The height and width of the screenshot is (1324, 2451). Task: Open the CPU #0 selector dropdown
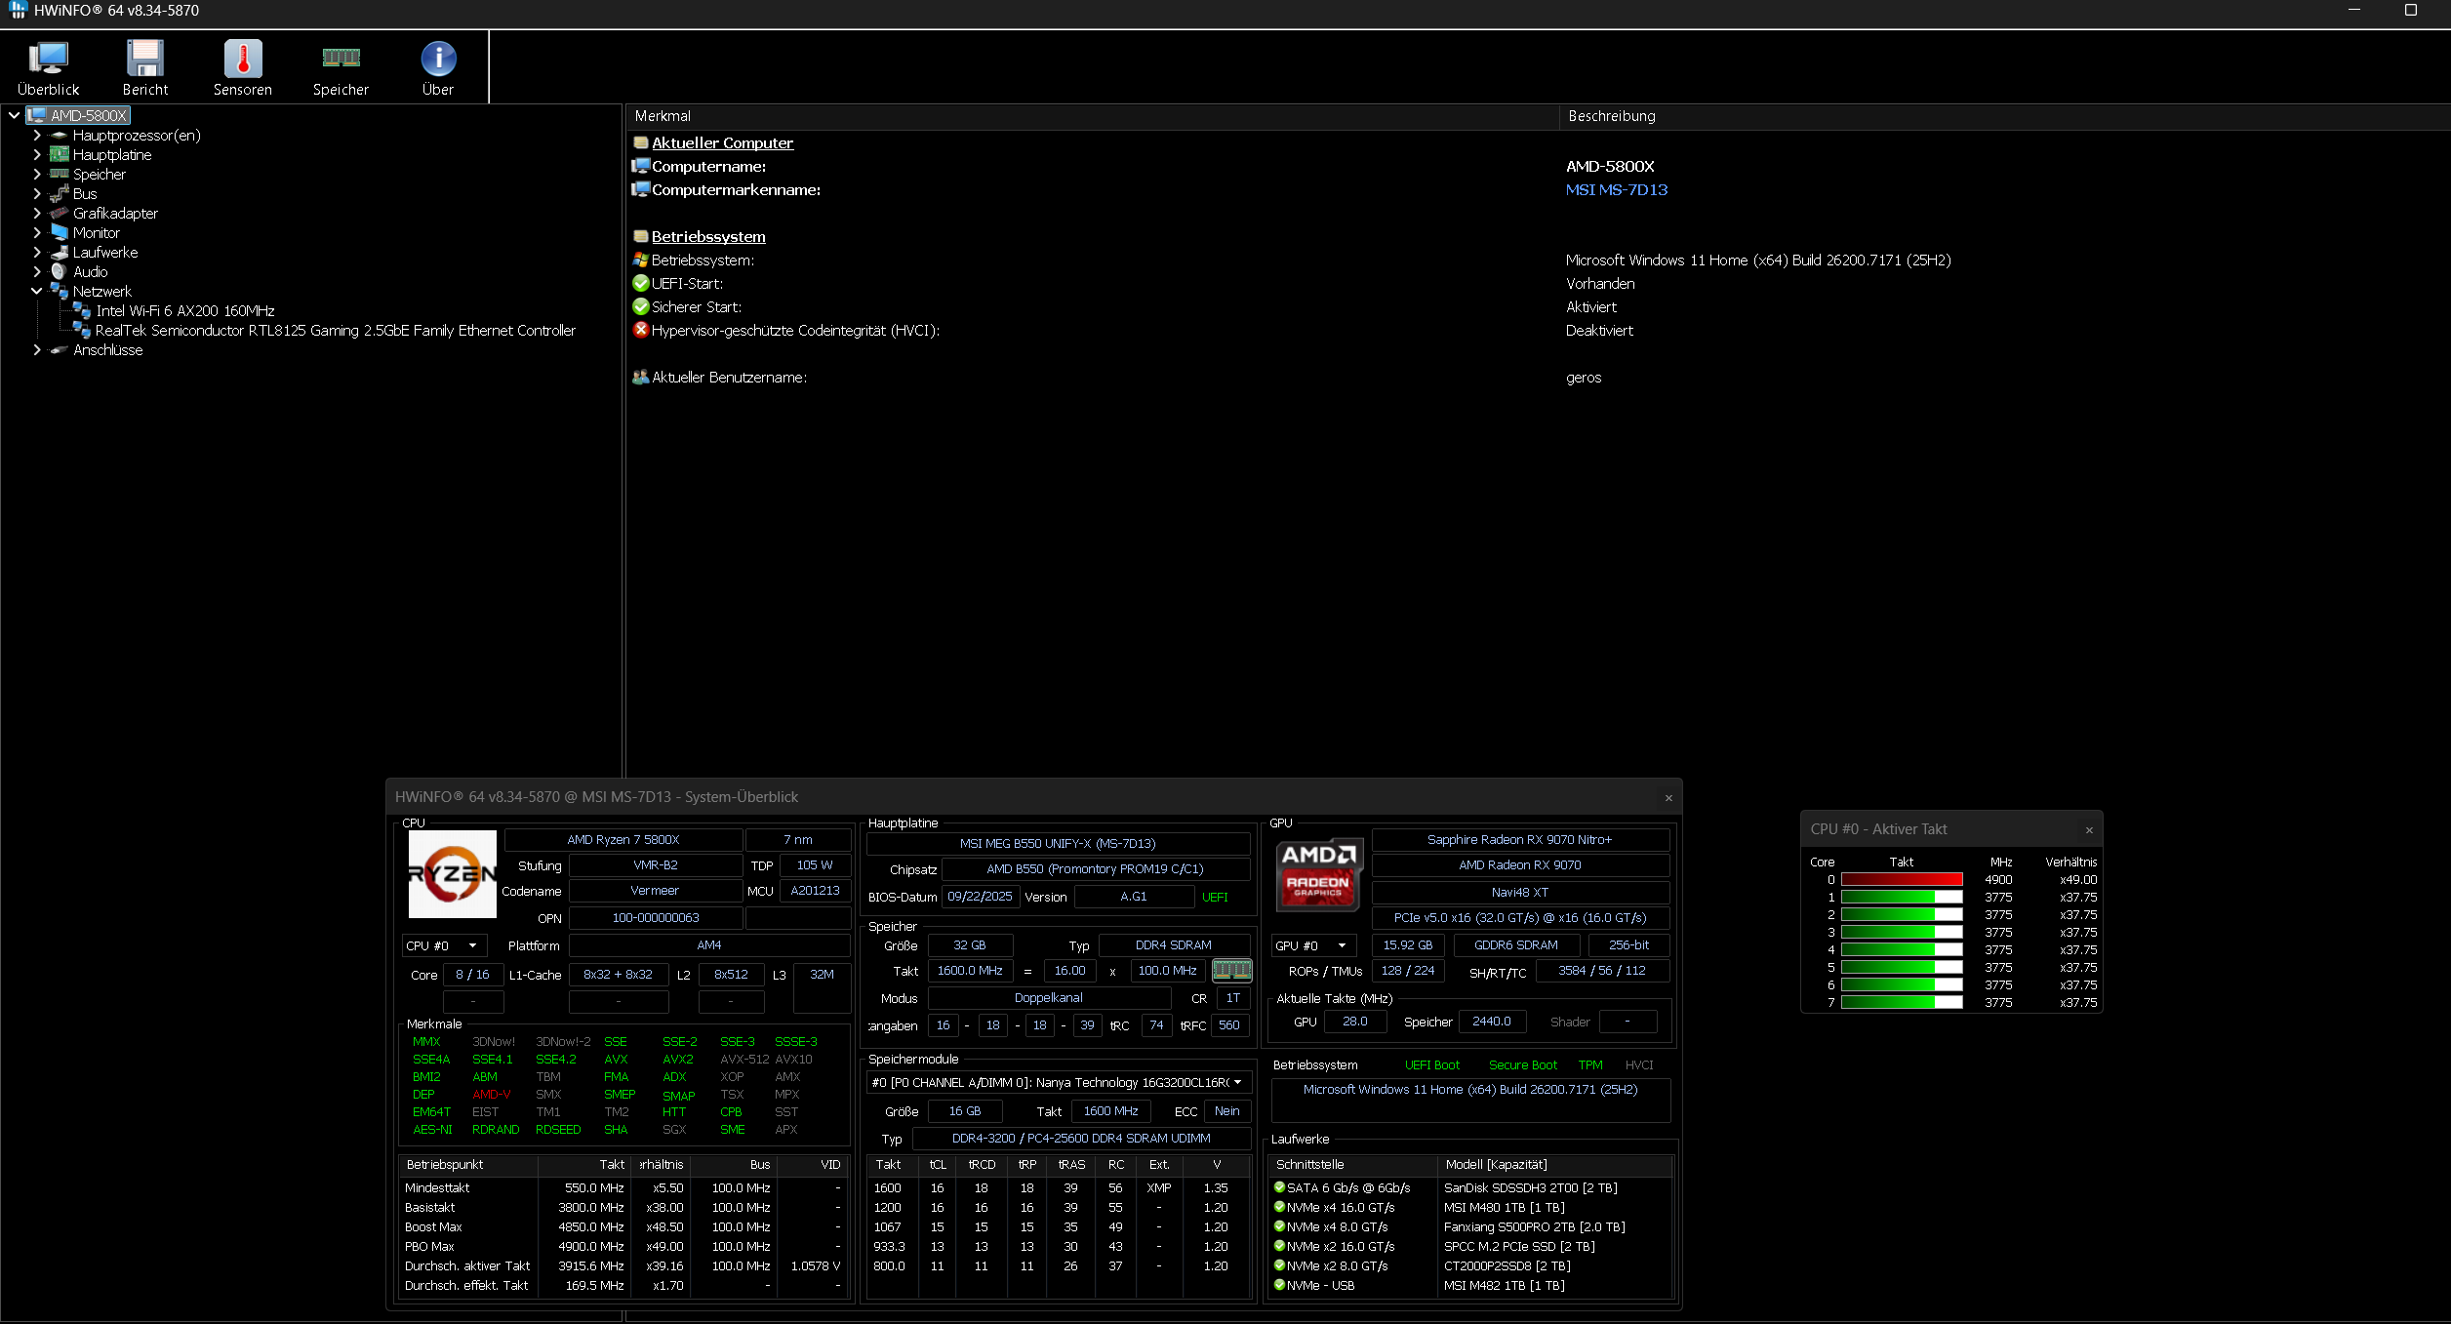click(445, 945)
